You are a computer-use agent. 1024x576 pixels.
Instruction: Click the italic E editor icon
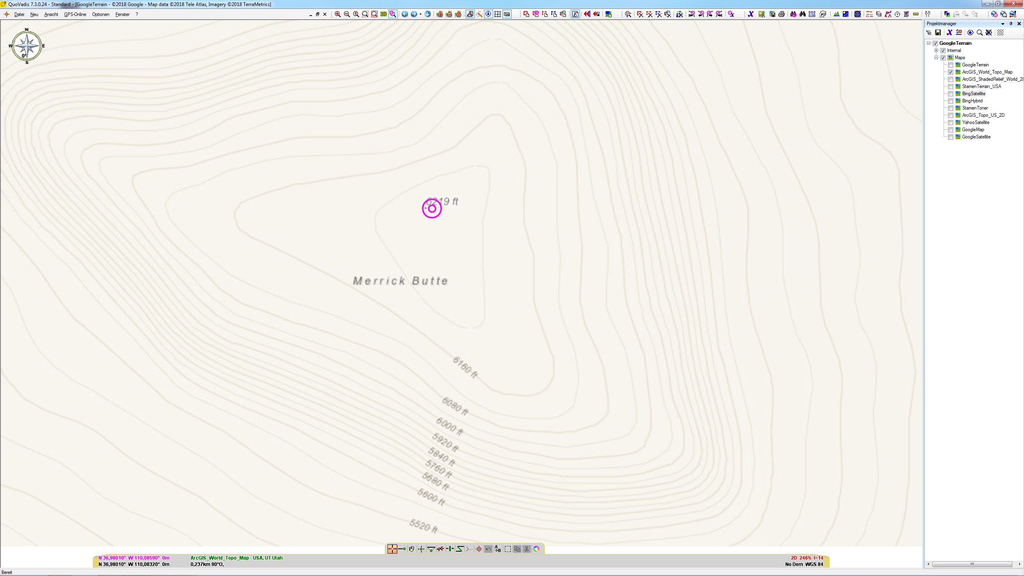576,14
